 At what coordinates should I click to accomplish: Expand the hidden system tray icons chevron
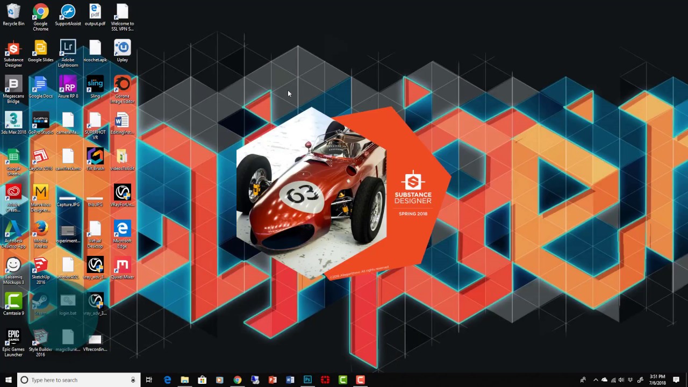pyautogui.click(x=595, y=380)
